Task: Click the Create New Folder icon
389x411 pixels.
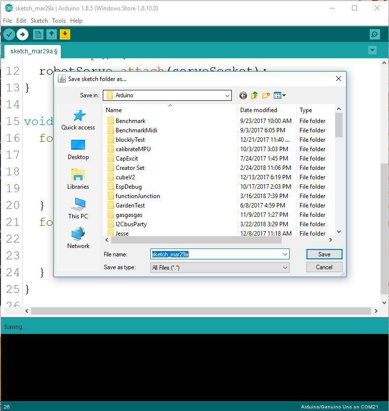Action: [266, 95]
